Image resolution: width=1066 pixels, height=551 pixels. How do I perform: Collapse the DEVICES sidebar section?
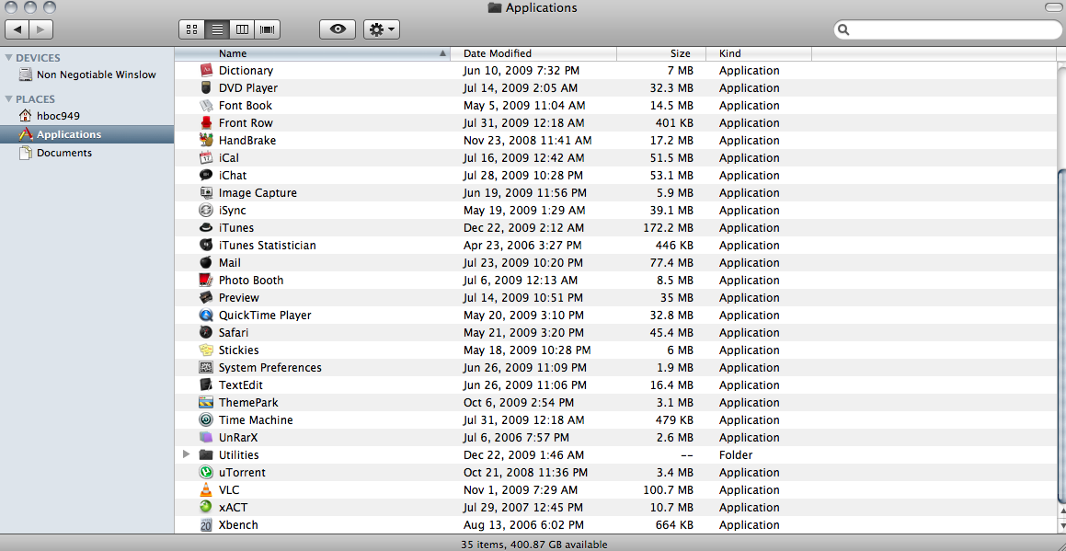pyautogui.click(x=9, y=59)
